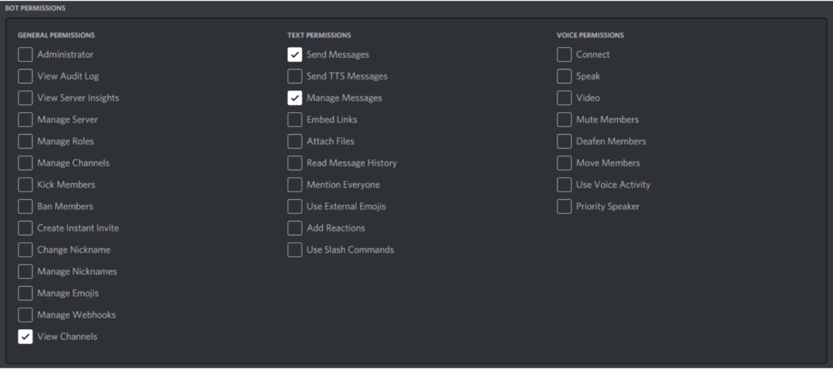Check the Connect voice permission
The height and width of the screenshot is (369, 833).
pyautogui.click(x=564, y=54)
